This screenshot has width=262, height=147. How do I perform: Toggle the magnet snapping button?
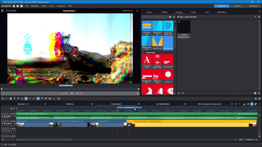[x=26, y=98]
